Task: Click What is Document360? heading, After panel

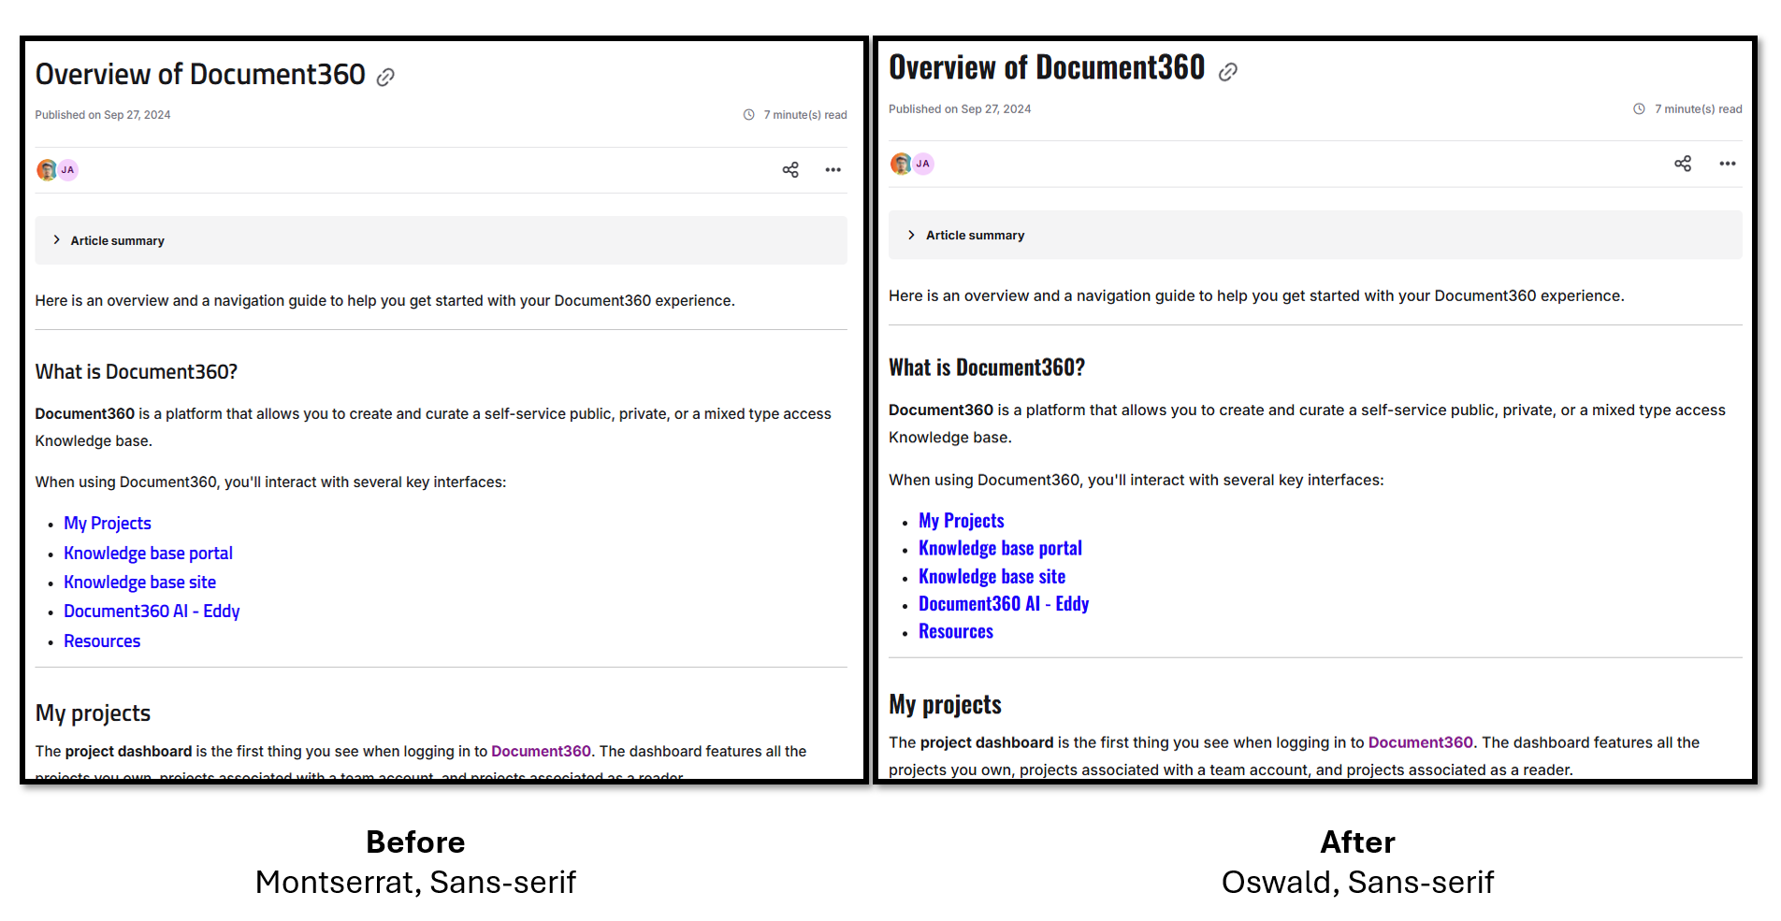Action: click(x=987, y=367)
